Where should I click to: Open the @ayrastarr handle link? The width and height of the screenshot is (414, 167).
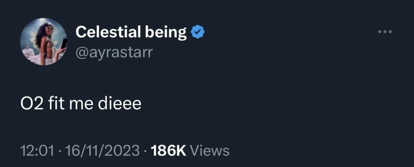tap(114, 53)
